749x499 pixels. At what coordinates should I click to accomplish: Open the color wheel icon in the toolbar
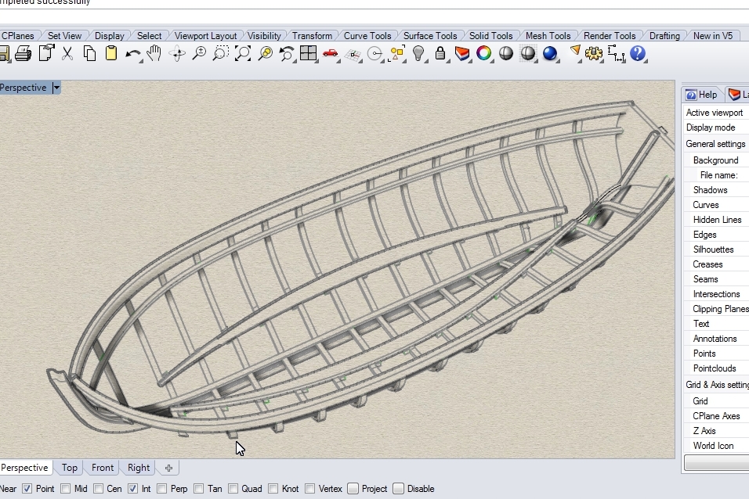484,53
